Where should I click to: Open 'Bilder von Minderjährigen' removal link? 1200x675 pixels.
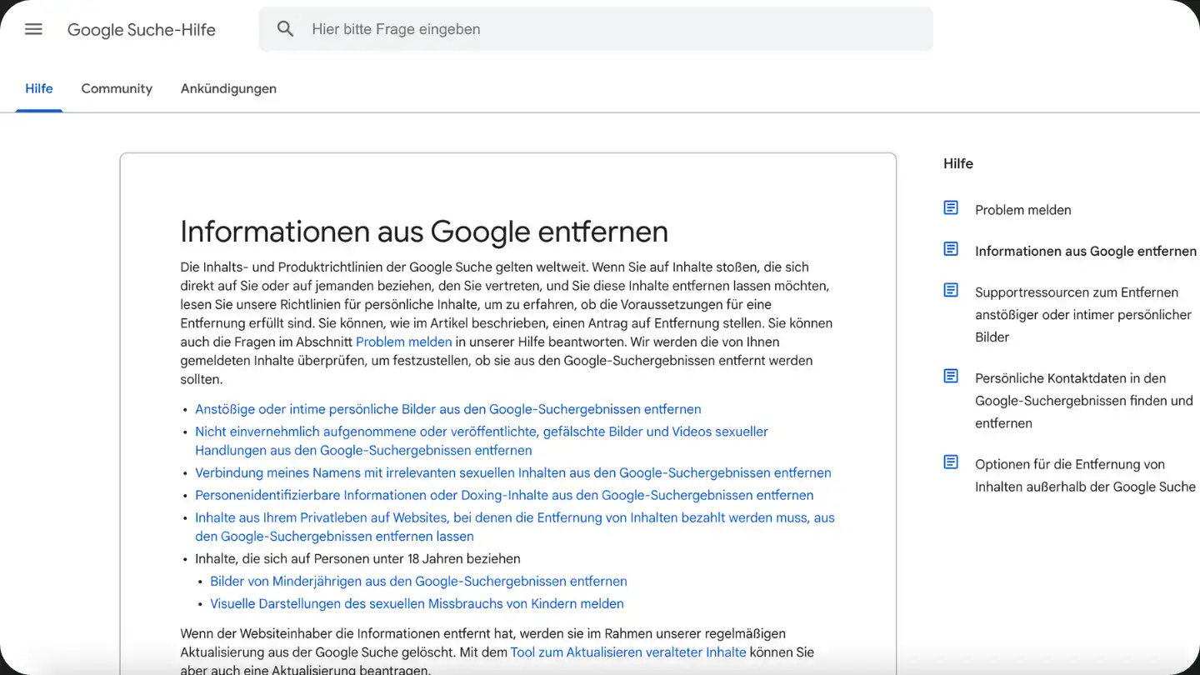point(418,582)
